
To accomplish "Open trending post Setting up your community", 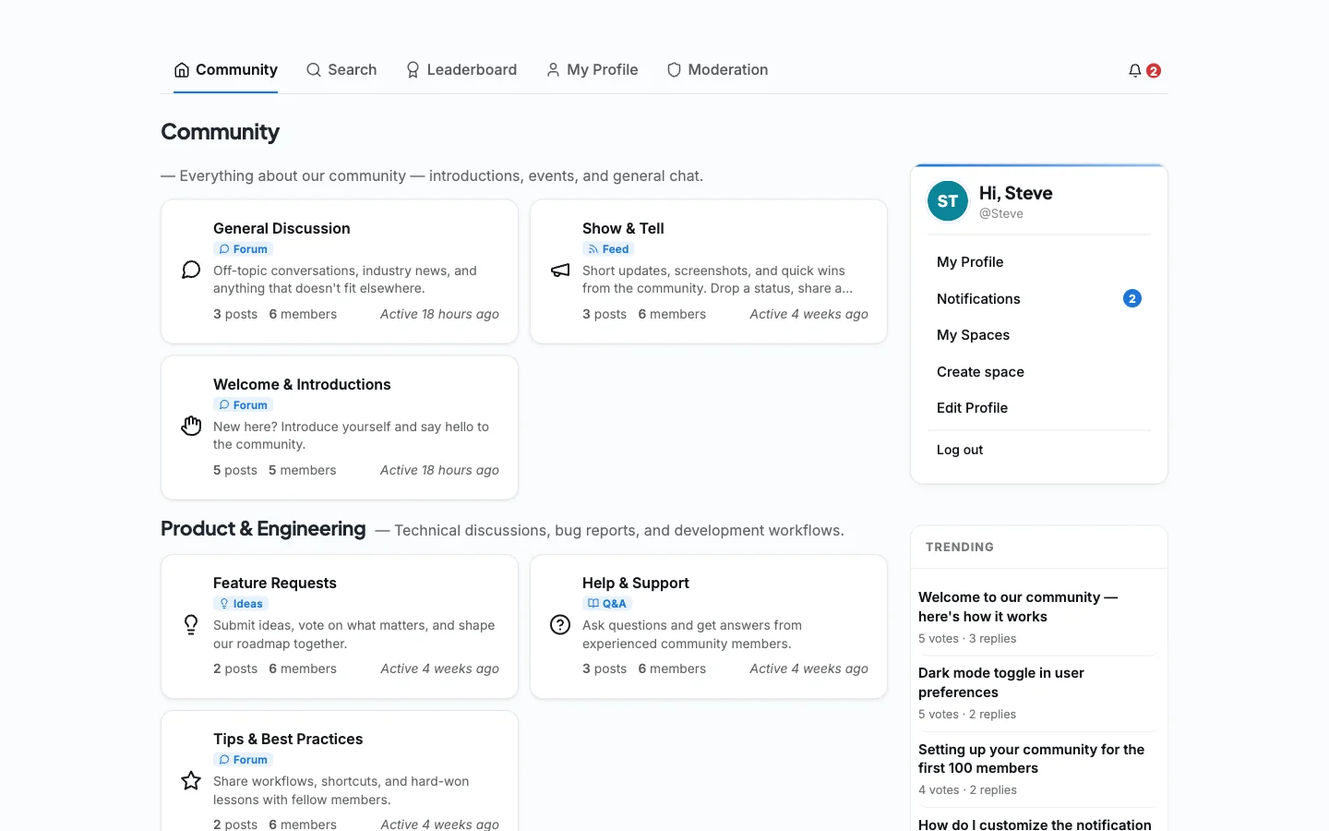I will tap(1031, 758).
